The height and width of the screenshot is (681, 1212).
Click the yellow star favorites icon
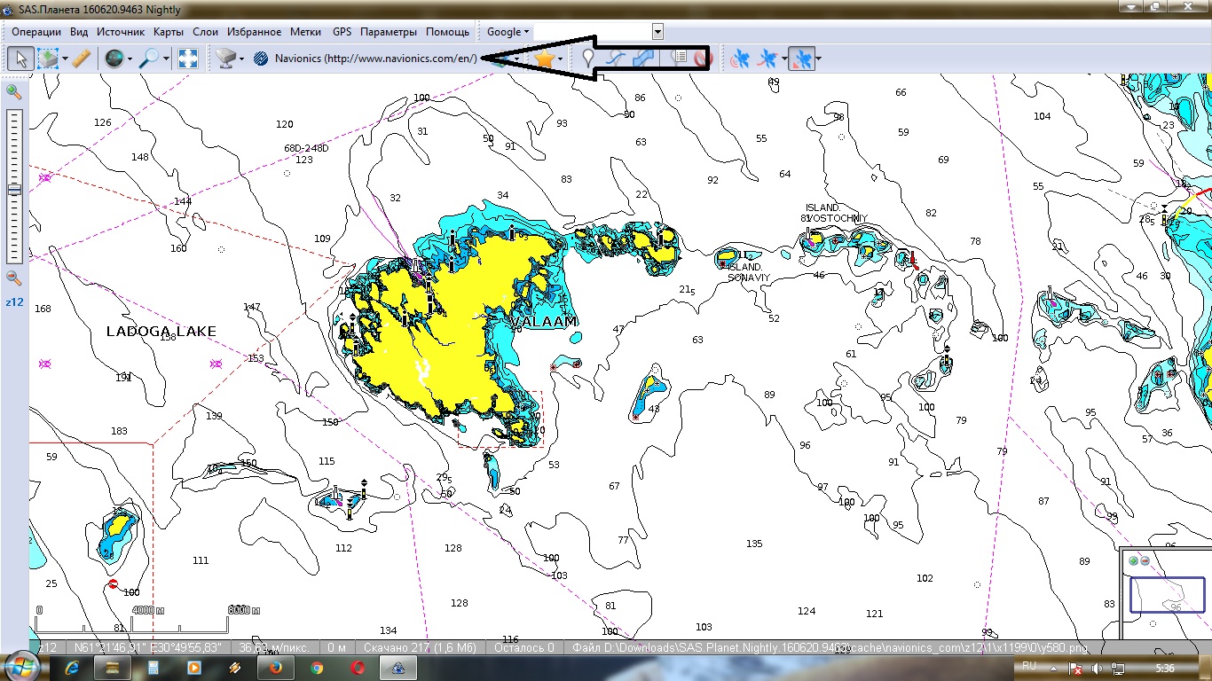click(x=544, y=59)
